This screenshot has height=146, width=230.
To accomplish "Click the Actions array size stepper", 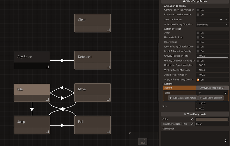I will click(225, 93).
